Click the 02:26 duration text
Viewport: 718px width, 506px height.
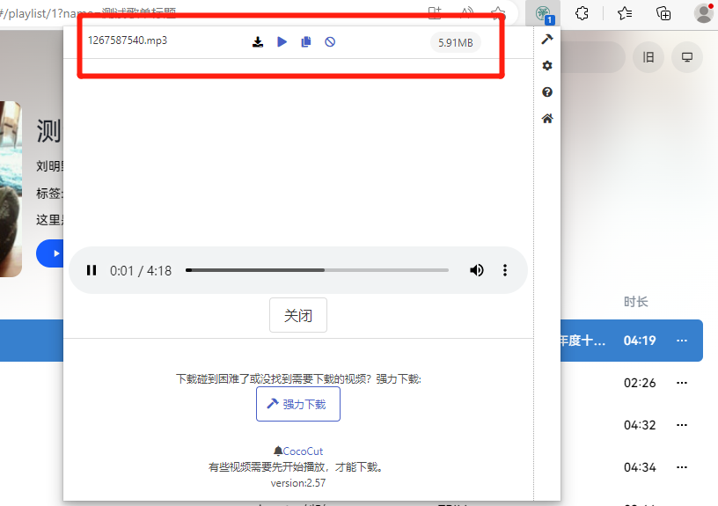pyautogui.click(x=640, y=383)
